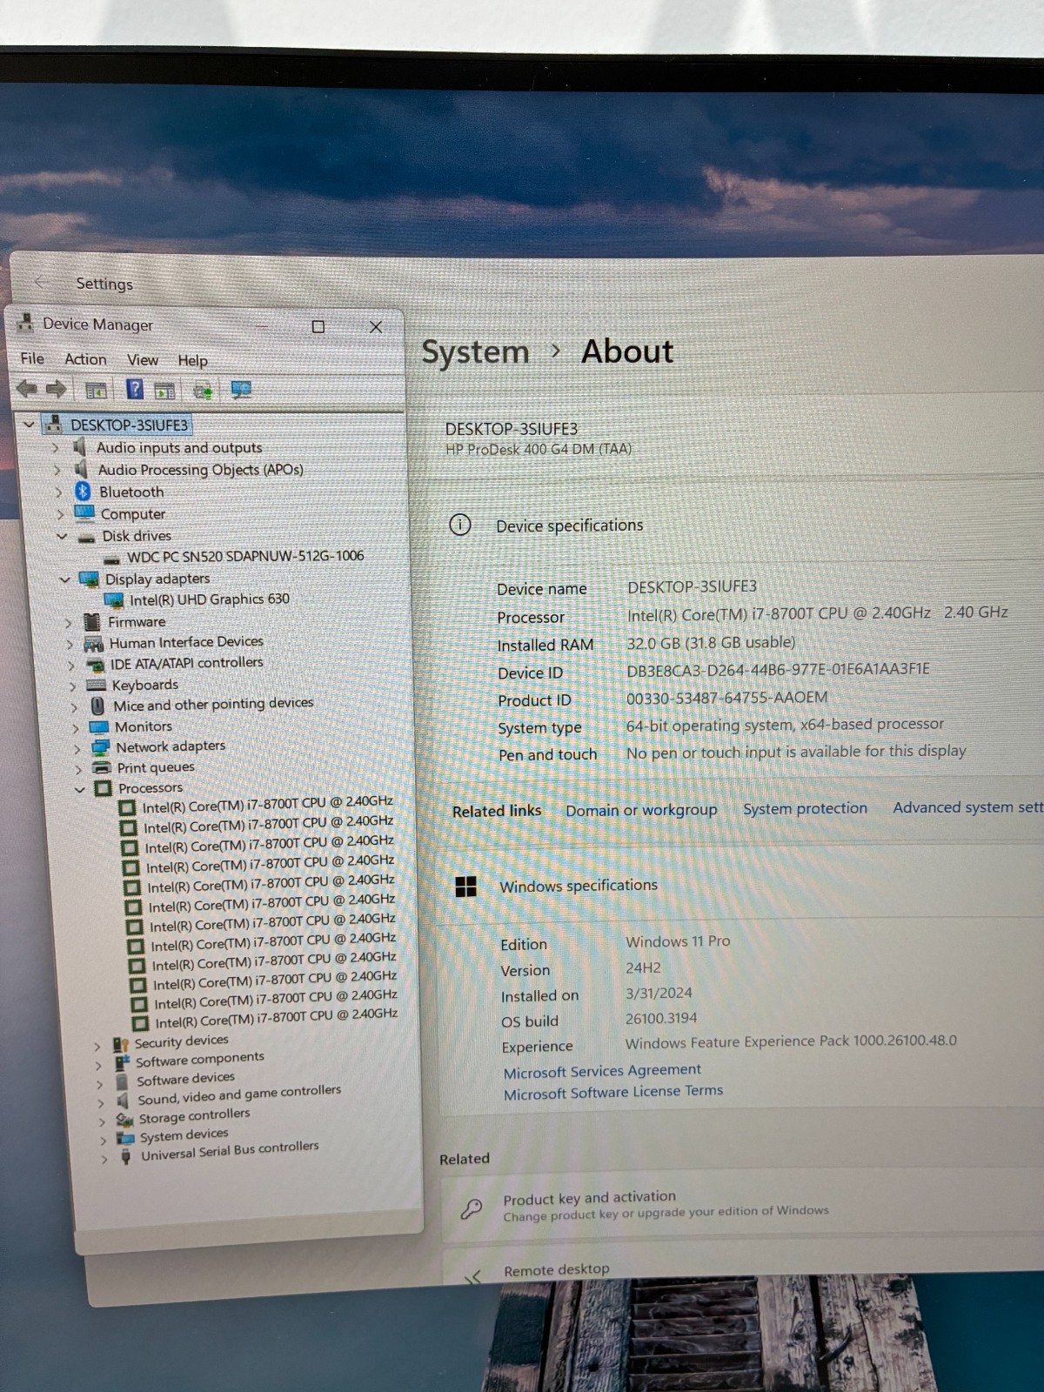Click the info icon beside Device specifications
Image resolution: width=1044 pixels, height=1392 pixels.
point(460,525)
